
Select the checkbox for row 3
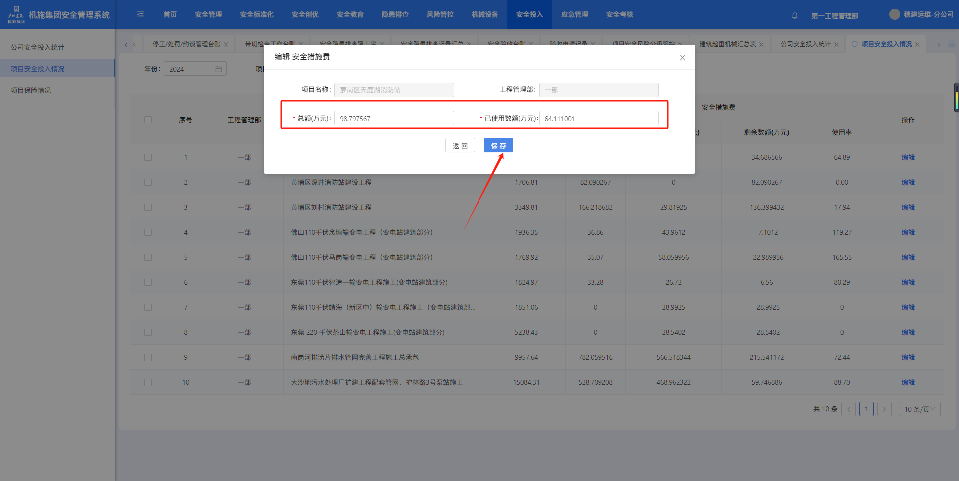point(148,207)
